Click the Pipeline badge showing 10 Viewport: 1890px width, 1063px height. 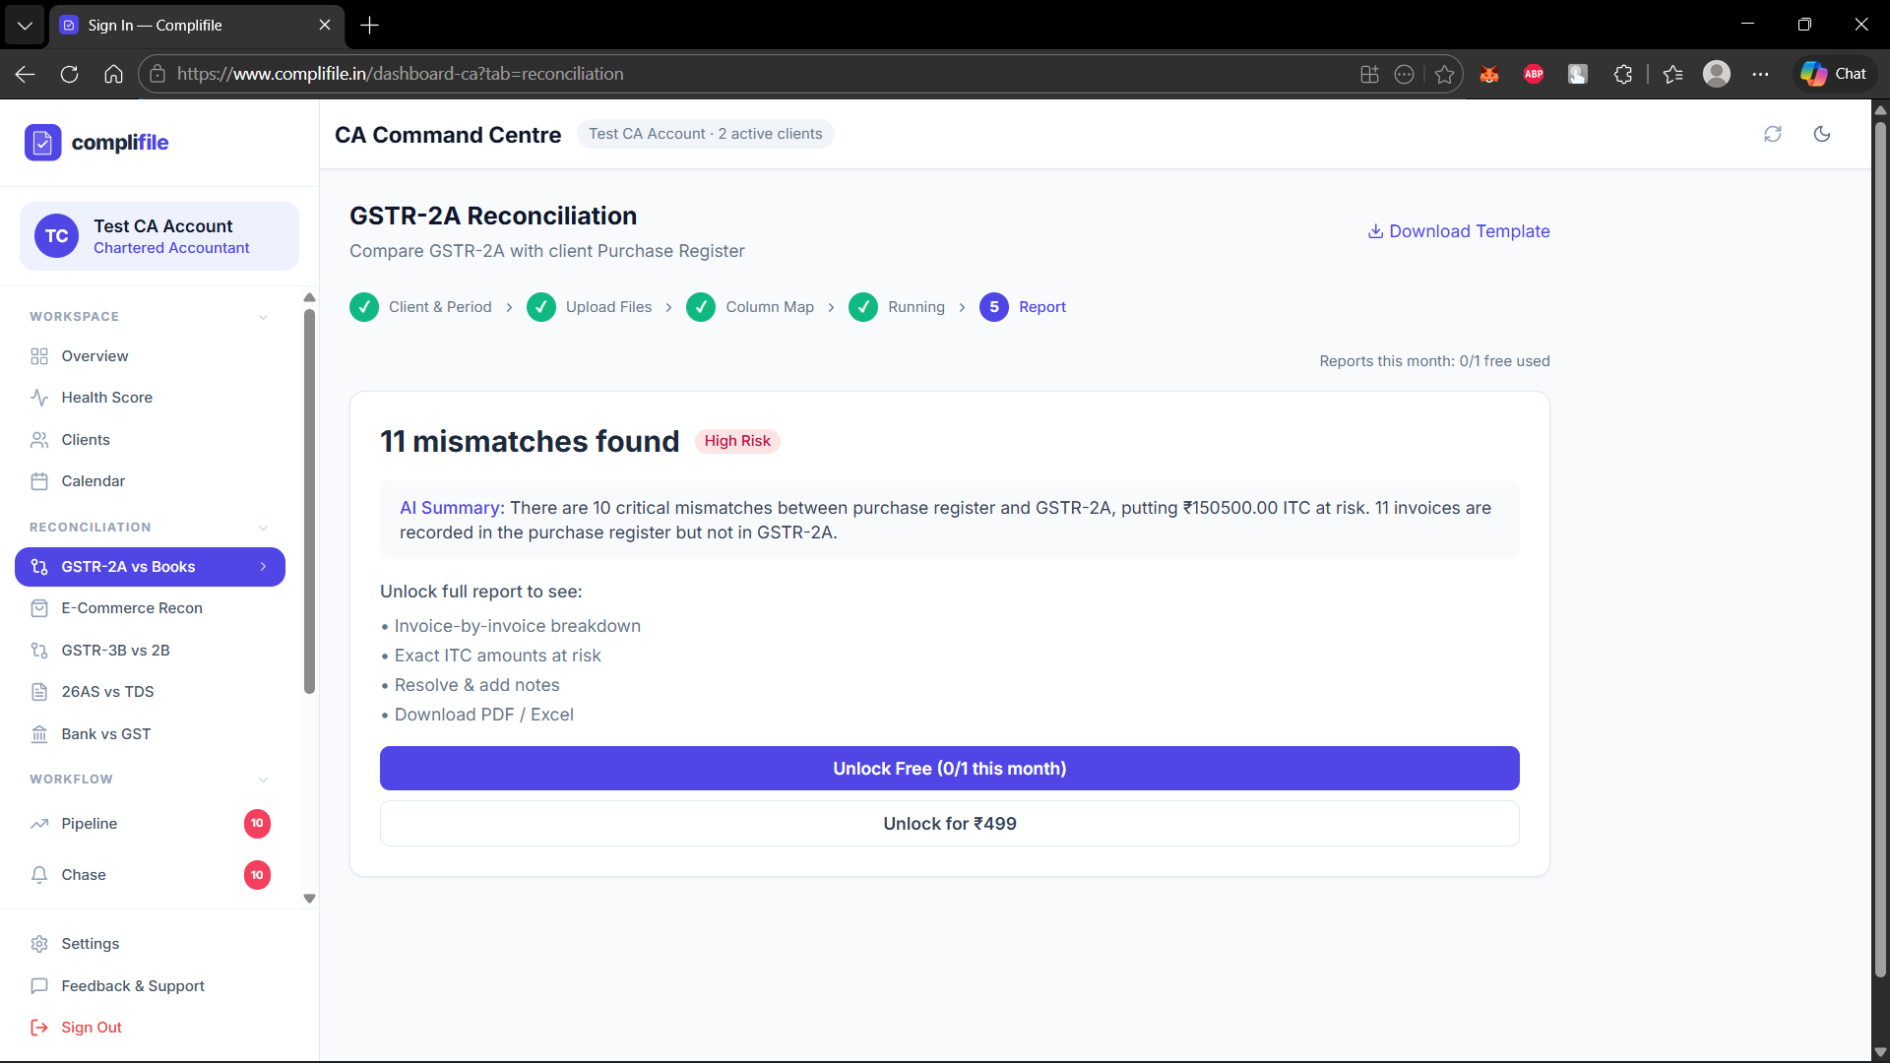[x=257, y=824]
